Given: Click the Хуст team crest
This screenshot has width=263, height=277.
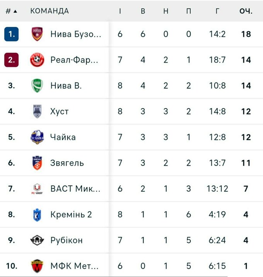Looking at the screenshot, I should click(x=37, y=112).
